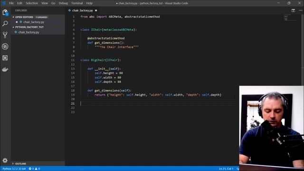Open the View menu
304x171 pixels.
pyautogui.click(x=45, y=3)
